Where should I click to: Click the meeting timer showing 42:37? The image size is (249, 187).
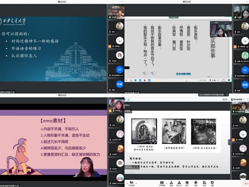(x=225, y=100)
